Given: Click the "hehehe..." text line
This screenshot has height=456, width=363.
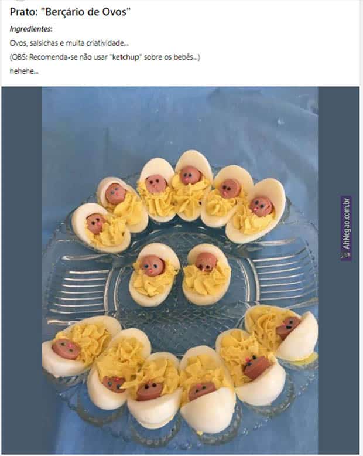Looking at the screenshot, I should click(x=24, y=71).
